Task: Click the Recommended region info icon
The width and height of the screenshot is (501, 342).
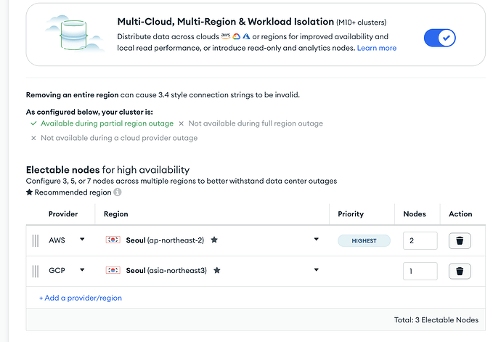Action: pos(118,192)
